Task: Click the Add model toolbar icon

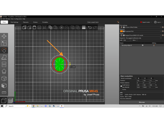Action: 24,27
